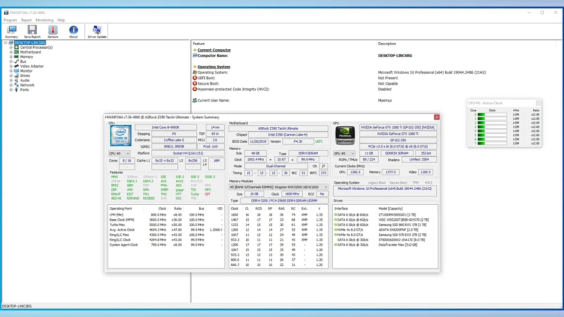Click the Monitor icon in the tree
The width and height of the screenshot is (564, 317).
tap(17, 71)
